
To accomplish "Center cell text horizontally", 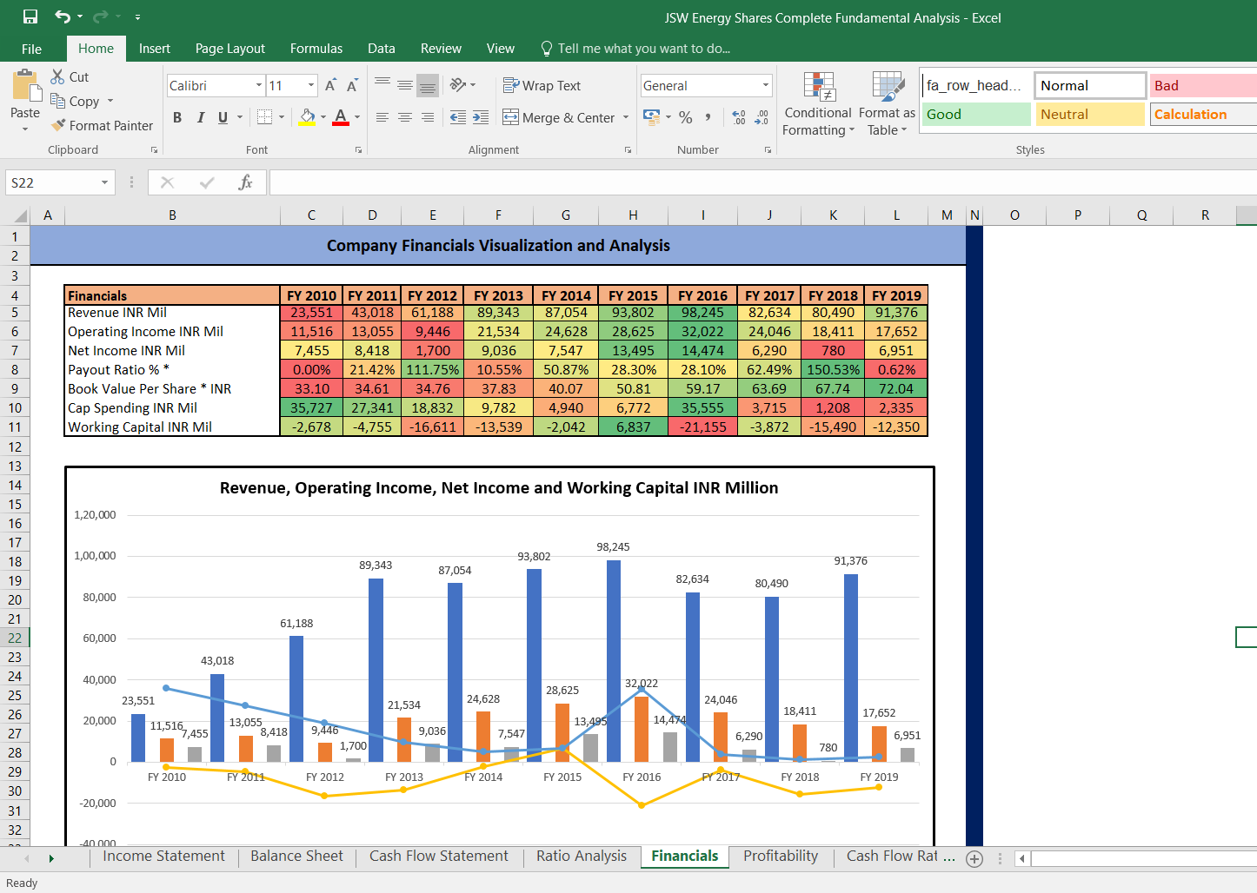I will pyautogui.click(x=405, y=117).
